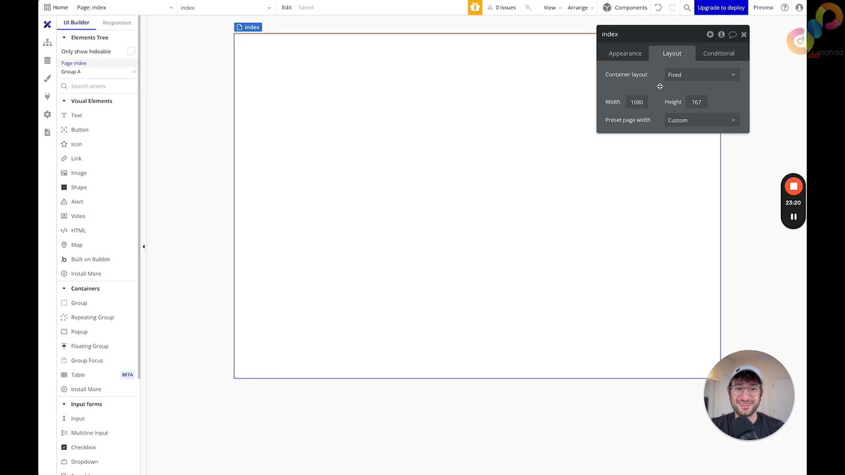Open the Preset page width dropdown
The width and height of the screenshot is (845, 475).
[701, 120]
